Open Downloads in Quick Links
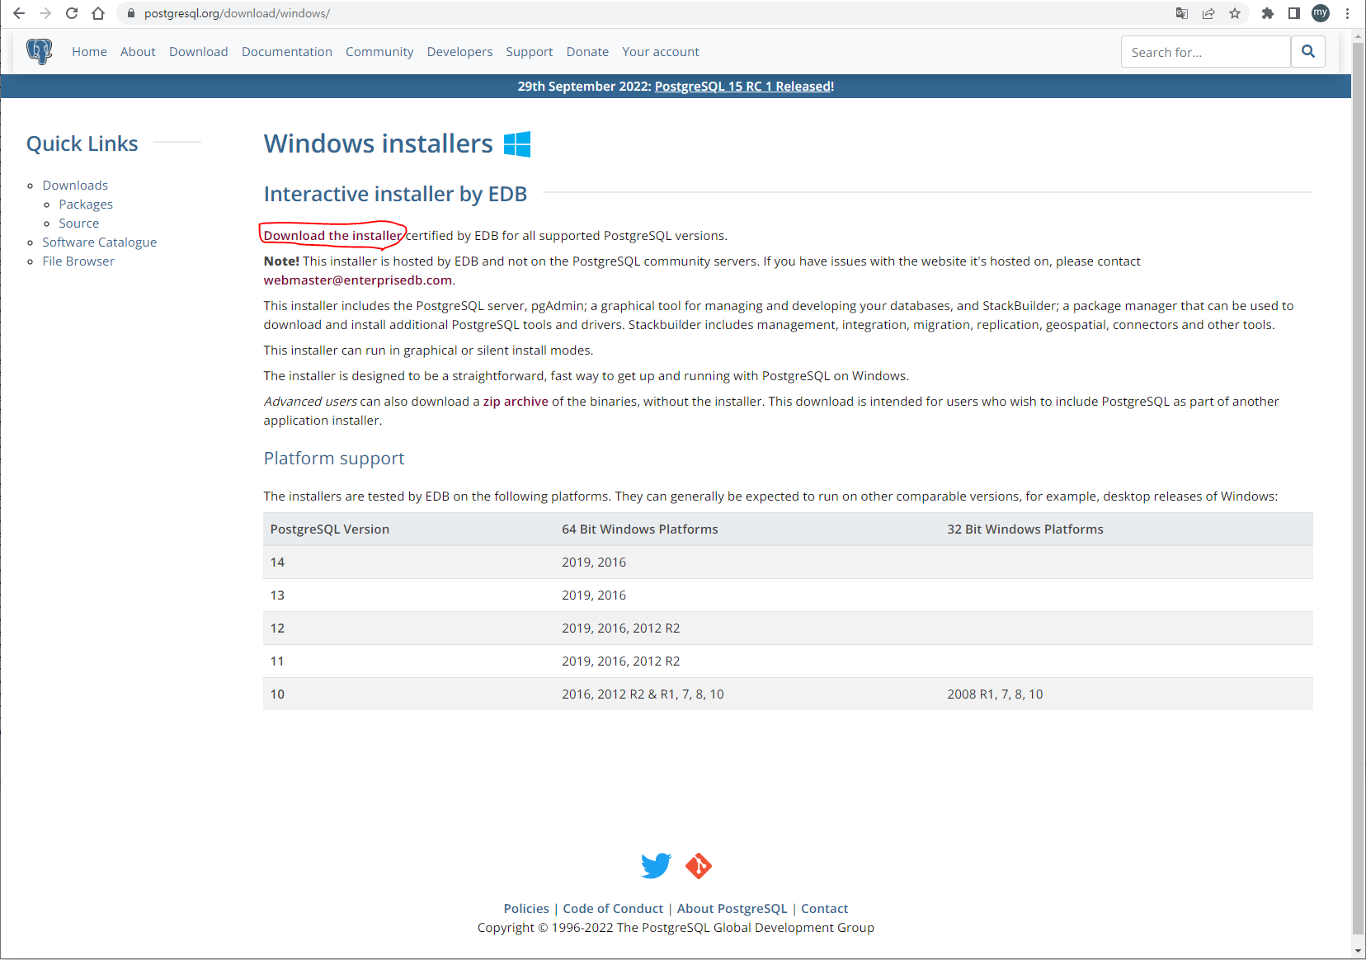 coord(75,186)
